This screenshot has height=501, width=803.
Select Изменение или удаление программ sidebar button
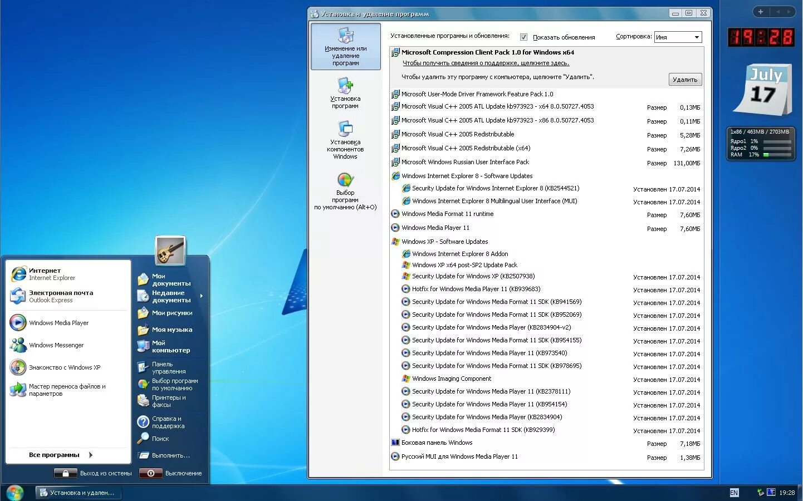pos(346,46)
